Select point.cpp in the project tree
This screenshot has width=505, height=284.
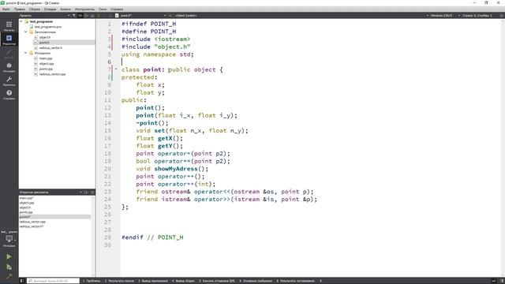(x=46, y=69)
